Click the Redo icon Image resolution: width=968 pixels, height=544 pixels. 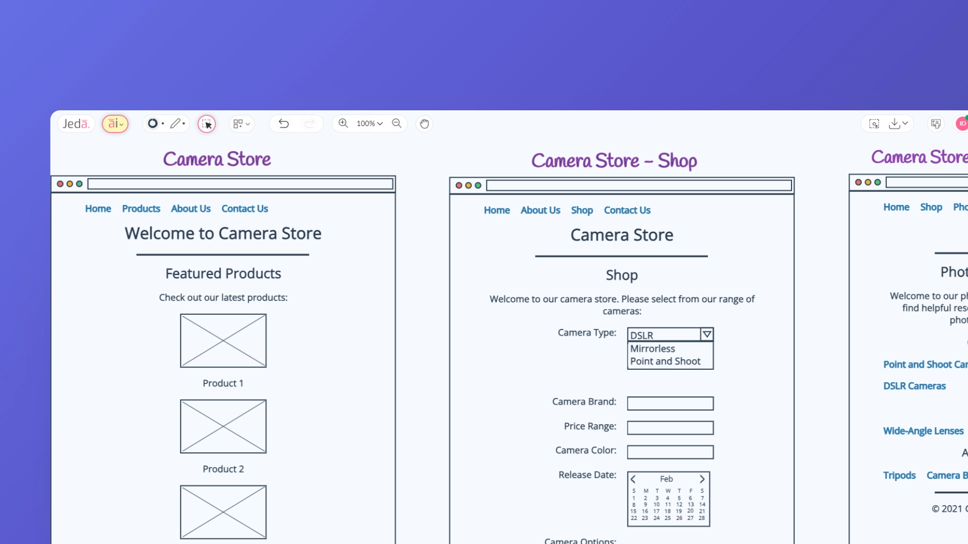coord(310,123)
